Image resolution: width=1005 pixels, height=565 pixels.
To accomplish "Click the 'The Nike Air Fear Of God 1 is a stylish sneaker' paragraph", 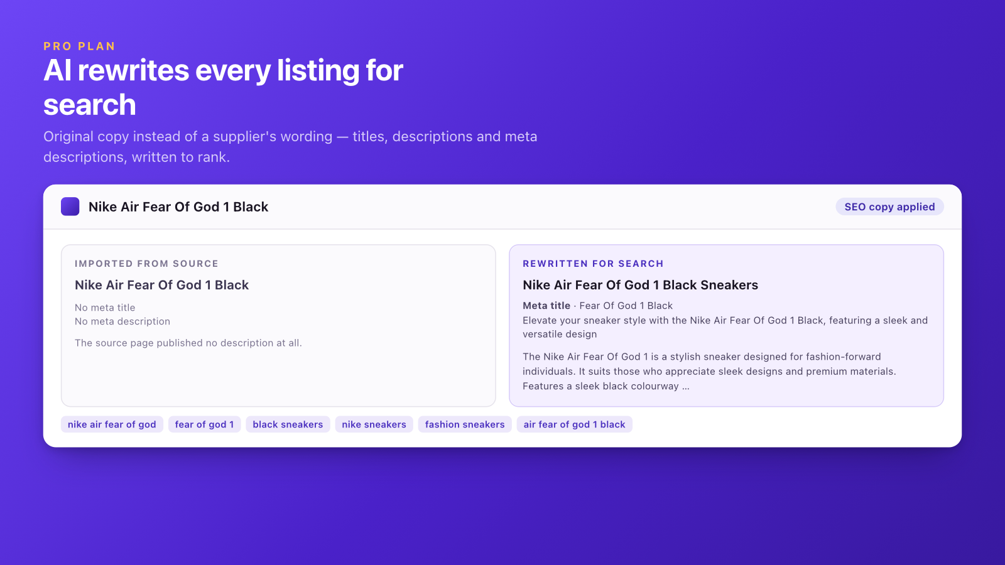I will click(709, 372).
